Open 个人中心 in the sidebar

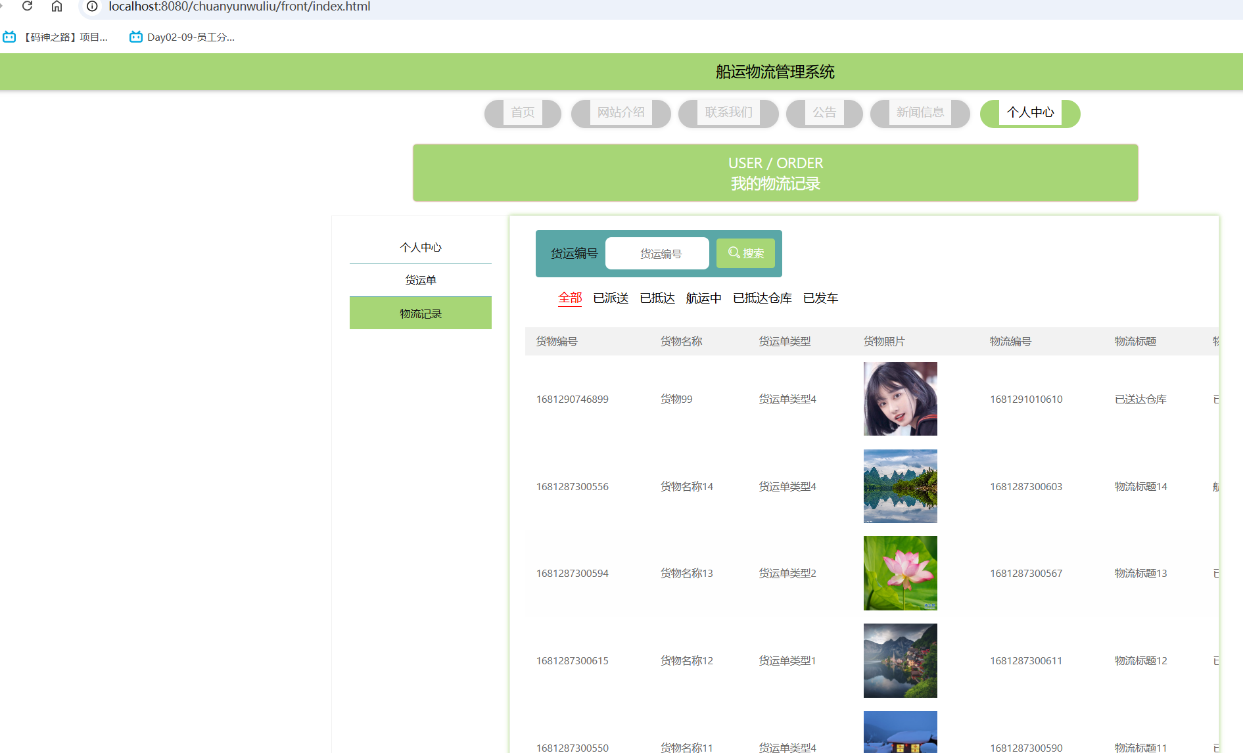pos(421,247)
